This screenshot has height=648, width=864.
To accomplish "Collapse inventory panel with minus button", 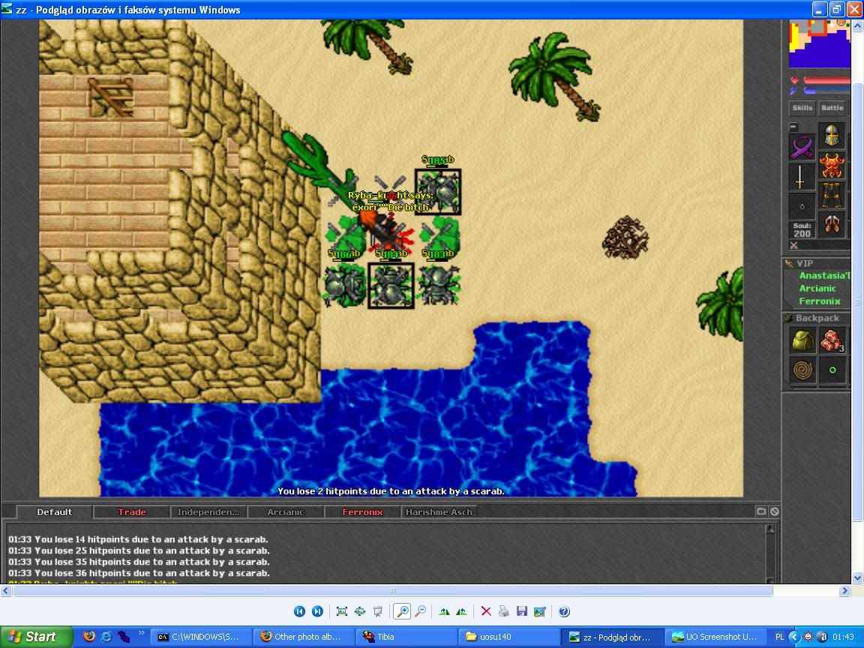I will click(x=793, y=127).
